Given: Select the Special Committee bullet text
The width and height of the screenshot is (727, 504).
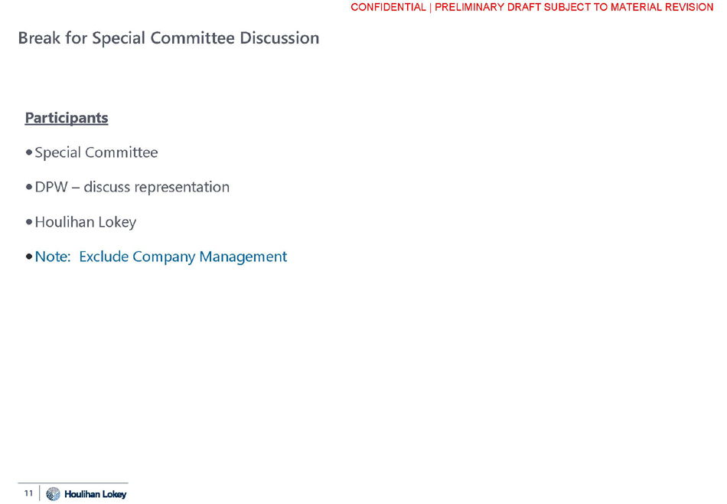Looking at the screenshot, I should (96, 152).
